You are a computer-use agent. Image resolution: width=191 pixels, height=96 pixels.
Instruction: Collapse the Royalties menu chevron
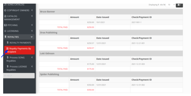tap(32, 37)
